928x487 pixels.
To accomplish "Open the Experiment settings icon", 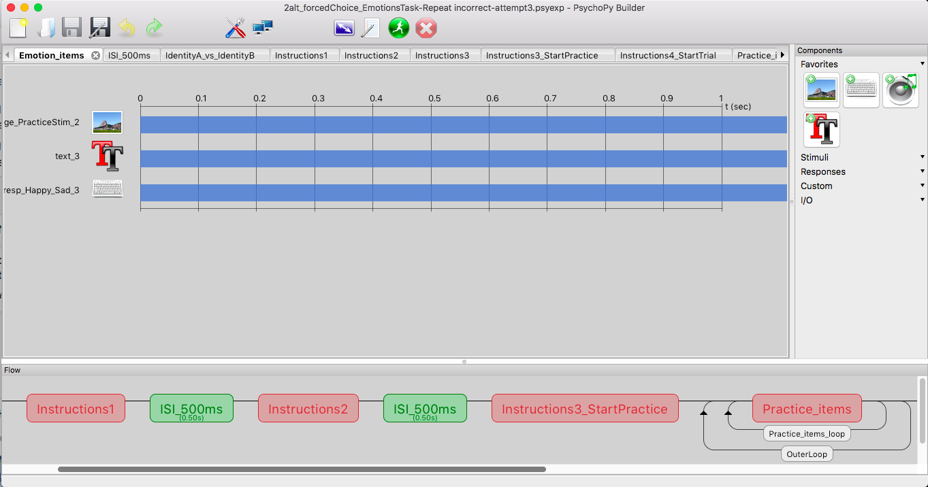I will [x=344, y=28].
